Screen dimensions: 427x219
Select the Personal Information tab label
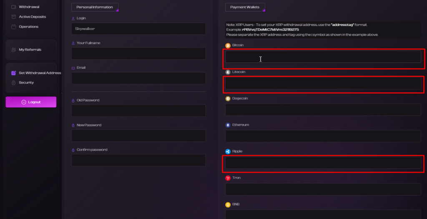pyautogui.click(x=95, y=7)
